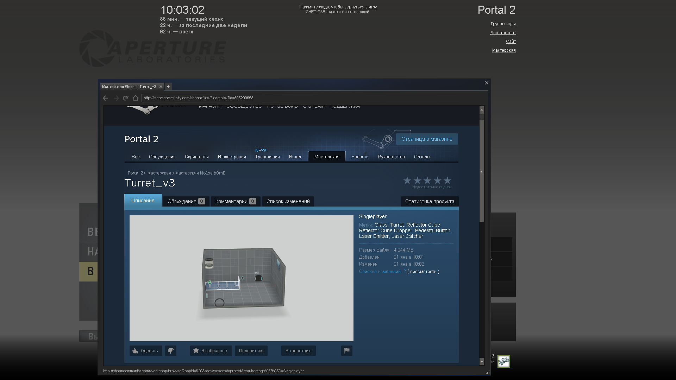This screenshot has width=676, height=380.
Task: Open the Комментарии tab
Action: click(236, 202)
